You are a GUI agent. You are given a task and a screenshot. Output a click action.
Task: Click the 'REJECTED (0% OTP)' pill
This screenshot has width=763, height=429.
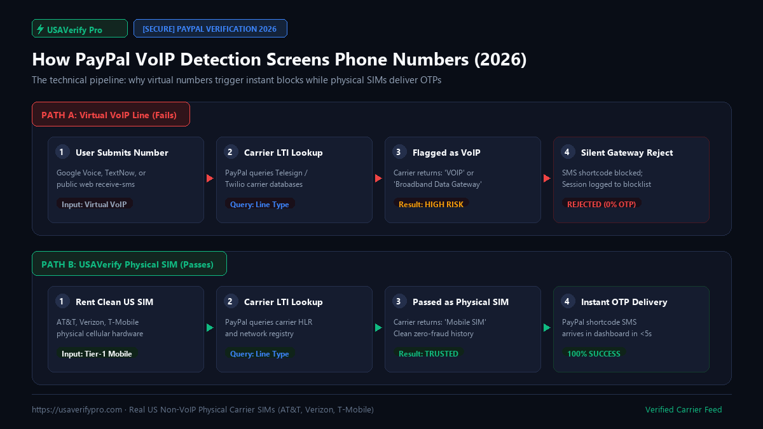pos(601,204)
